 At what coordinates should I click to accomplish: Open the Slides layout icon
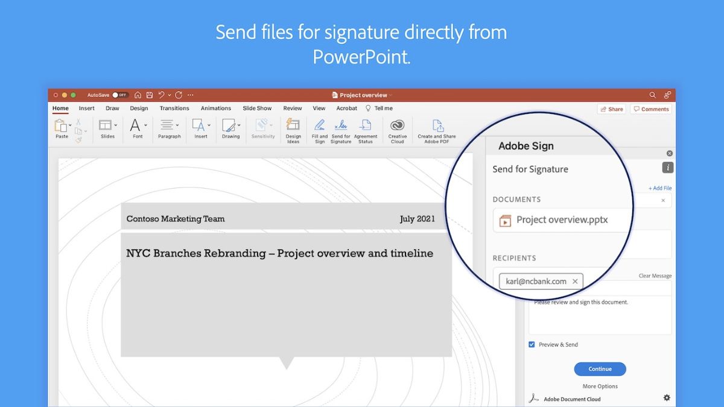pos(105,125)
